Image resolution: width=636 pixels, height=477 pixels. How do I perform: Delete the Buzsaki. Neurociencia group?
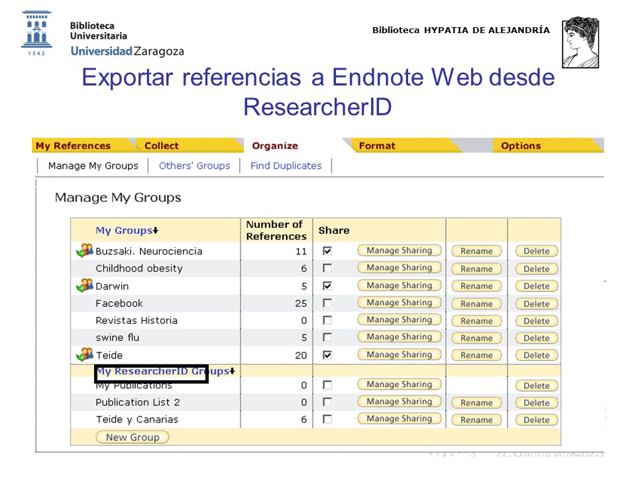tap(537, 251)
